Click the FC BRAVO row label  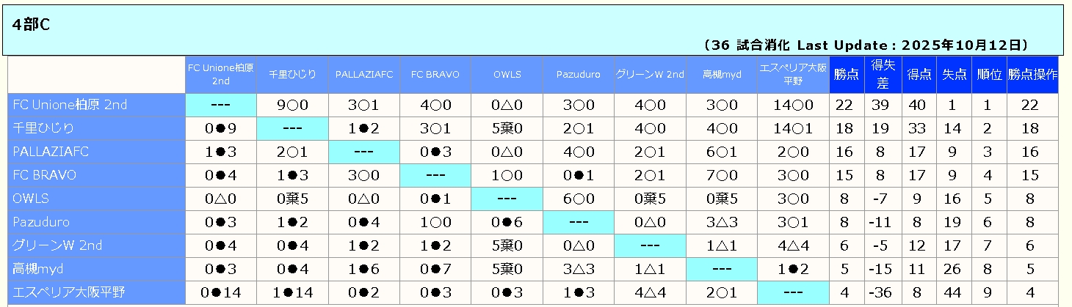[45, 175]
